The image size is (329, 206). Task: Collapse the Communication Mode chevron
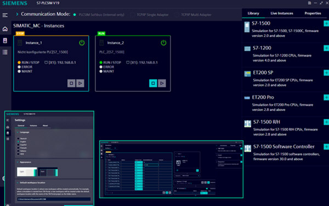pyautogui.click(x=17, y=14)
